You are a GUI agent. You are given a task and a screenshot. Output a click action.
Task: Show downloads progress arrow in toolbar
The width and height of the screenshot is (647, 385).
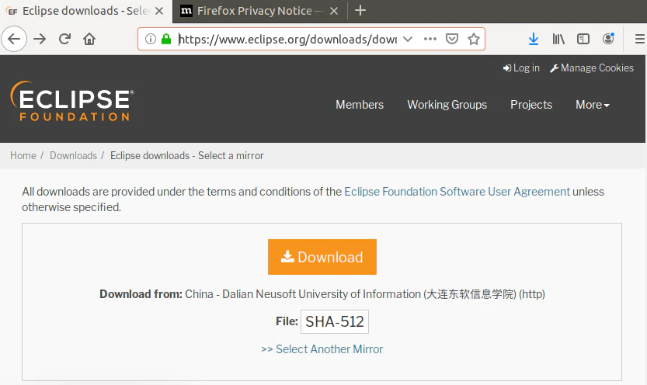pyautogui.click(x=534, y=39)
